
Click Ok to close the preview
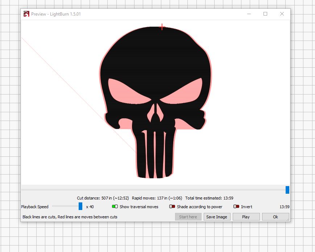pyautogui.click(x=275, y=217)
